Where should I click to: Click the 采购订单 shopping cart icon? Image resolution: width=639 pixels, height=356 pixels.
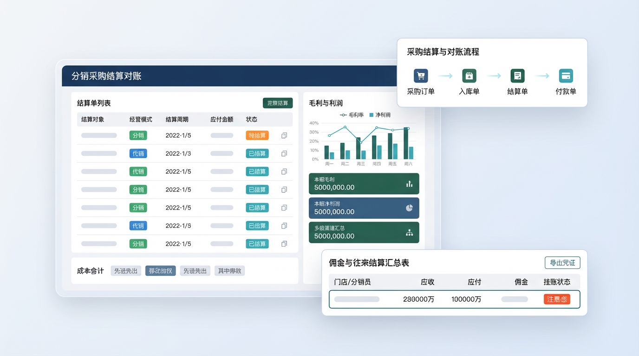(x=421, y=76)
